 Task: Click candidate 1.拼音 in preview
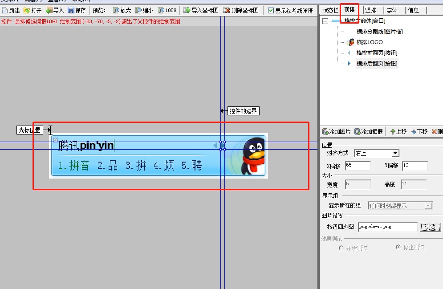[x=74, y=165]
